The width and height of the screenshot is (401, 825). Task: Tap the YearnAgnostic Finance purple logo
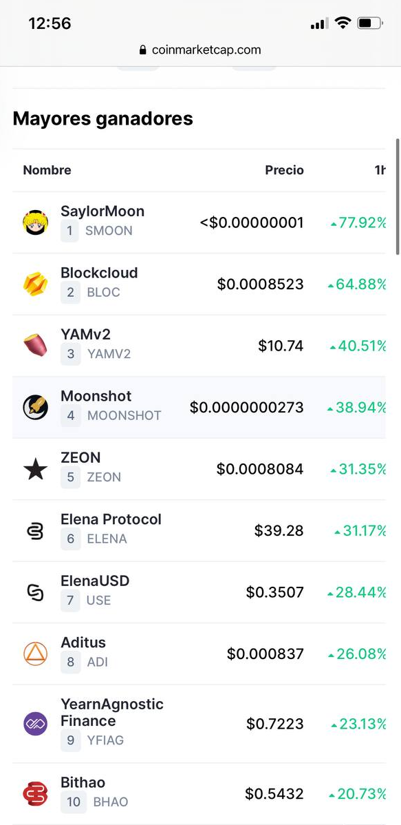tap(35, 724)
